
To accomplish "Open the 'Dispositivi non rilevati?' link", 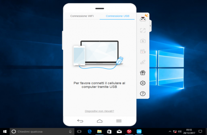I will 99,111.
